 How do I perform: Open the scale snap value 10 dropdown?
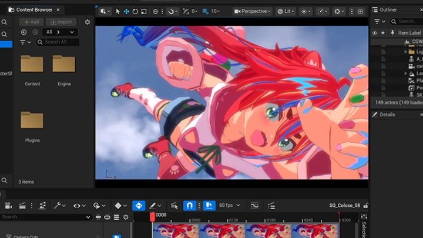pos(215,11)
